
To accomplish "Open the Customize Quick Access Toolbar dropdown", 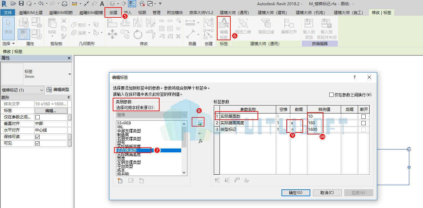I will tap(160, 4).
